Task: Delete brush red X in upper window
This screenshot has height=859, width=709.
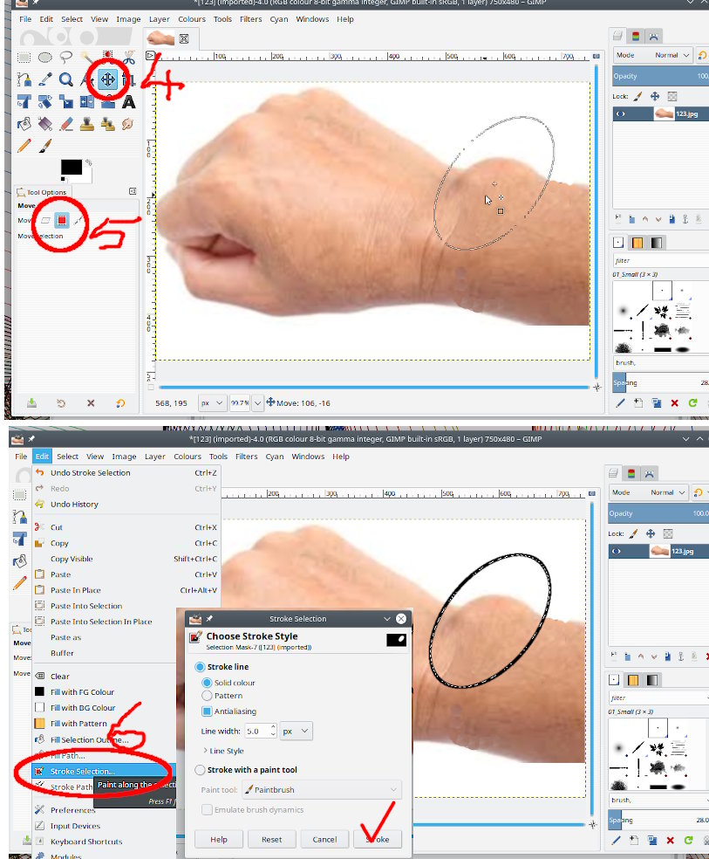Action: point(674,403)
